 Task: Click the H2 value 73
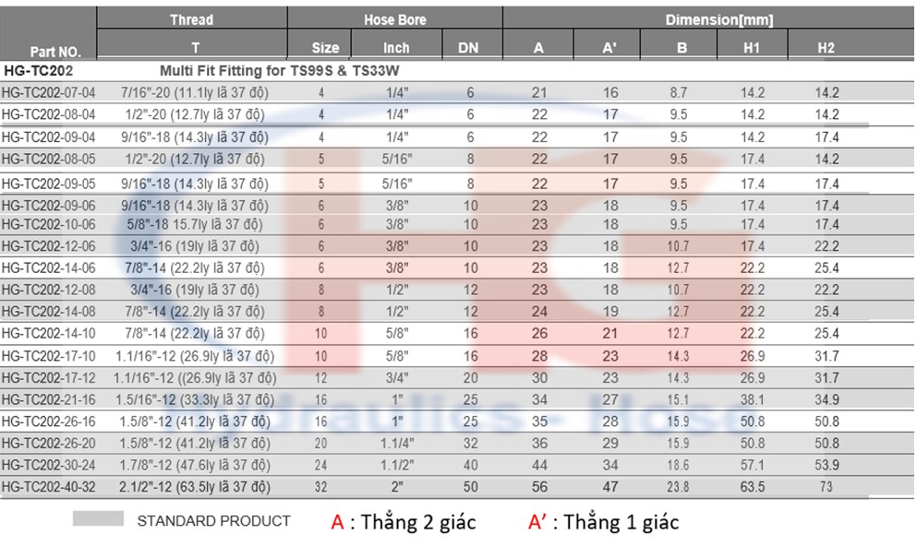826,486
